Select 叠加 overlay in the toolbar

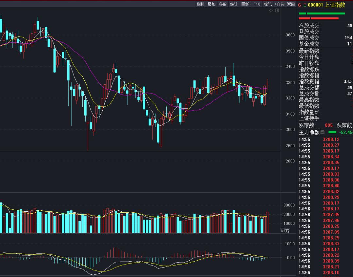click(212, 4)
